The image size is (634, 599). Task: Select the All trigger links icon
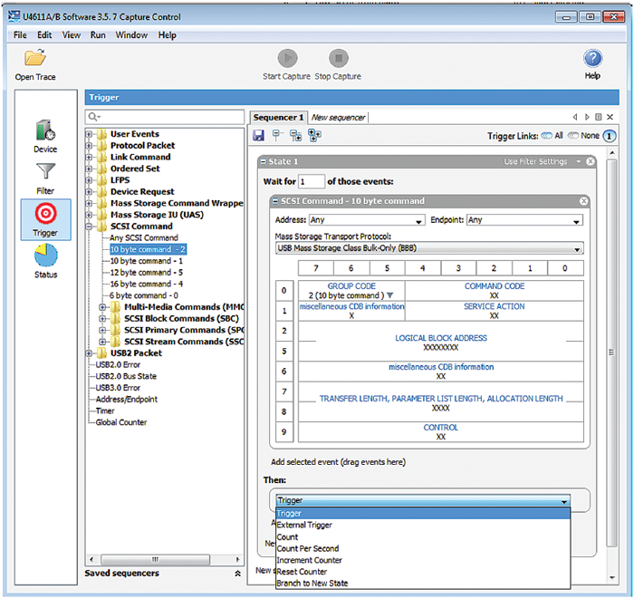(x=547, y=136)
